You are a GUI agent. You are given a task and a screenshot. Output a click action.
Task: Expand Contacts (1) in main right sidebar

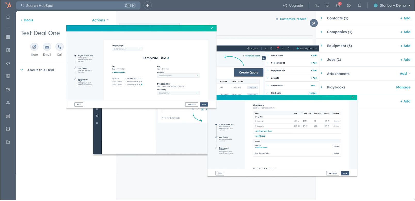tap(321, 18)
